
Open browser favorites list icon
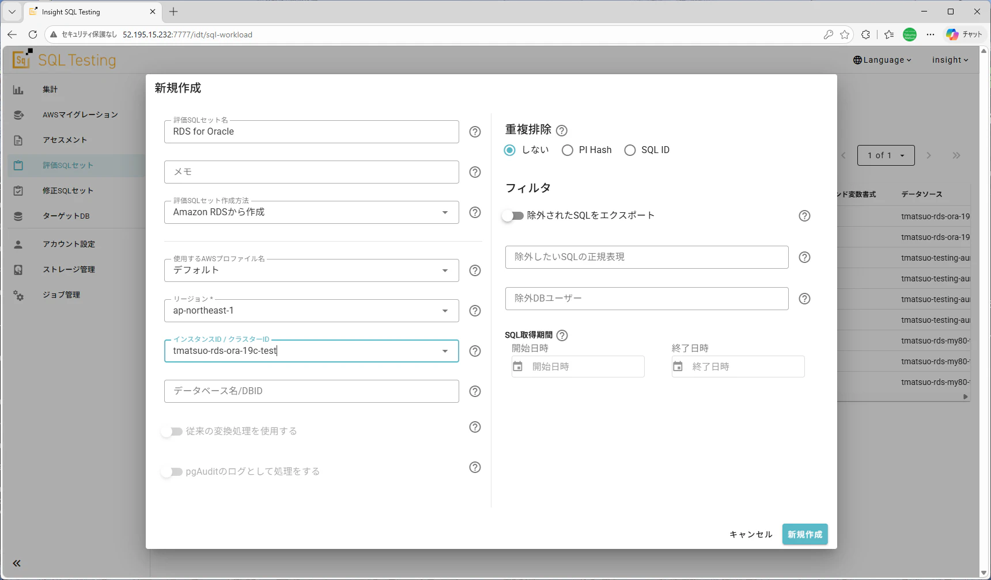coord(889,35)
